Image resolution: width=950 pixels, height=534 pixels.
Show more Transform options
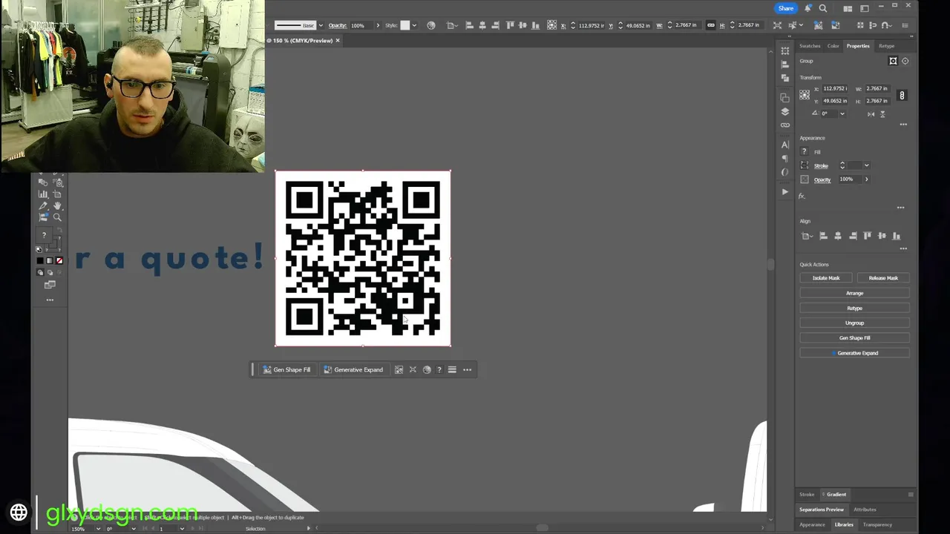[x=903, y=125]
